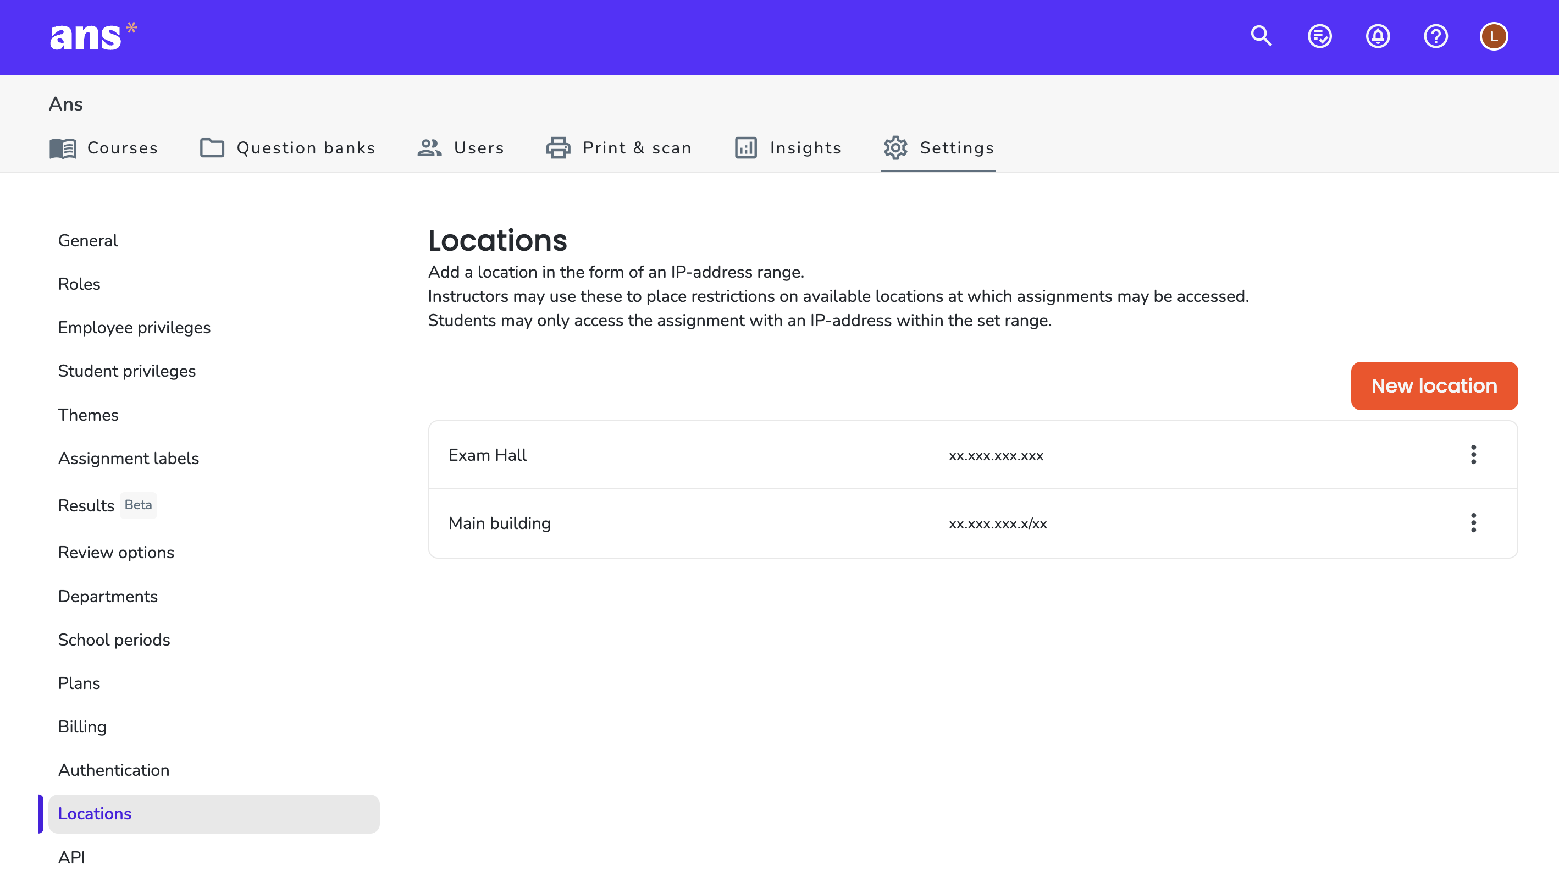This screenshot has width=1559, height=882.
Task: Click the ans logo in header
Action: pyautogui.click(x=94, y=36)
